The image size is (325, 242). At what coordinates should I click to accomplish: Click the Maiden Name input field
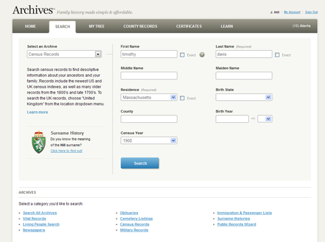244,75
